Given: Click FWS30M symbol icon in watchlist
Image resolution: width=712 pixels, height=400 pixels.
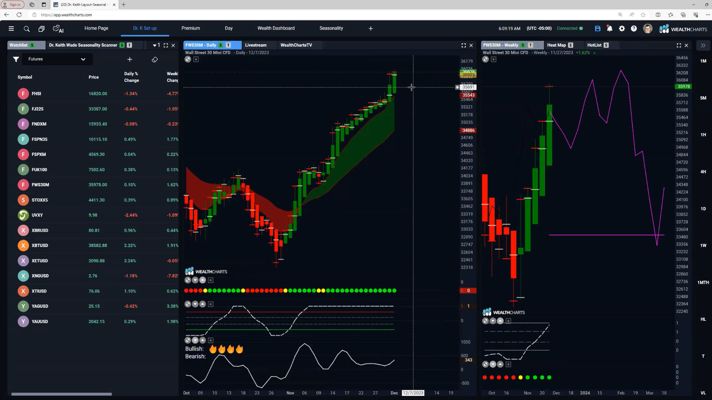Looking at the screenshot, I should 23,185.
